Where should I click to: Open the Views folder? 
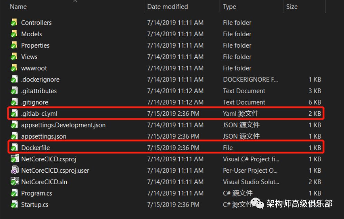pyautogui.click(x=29, y=57)
